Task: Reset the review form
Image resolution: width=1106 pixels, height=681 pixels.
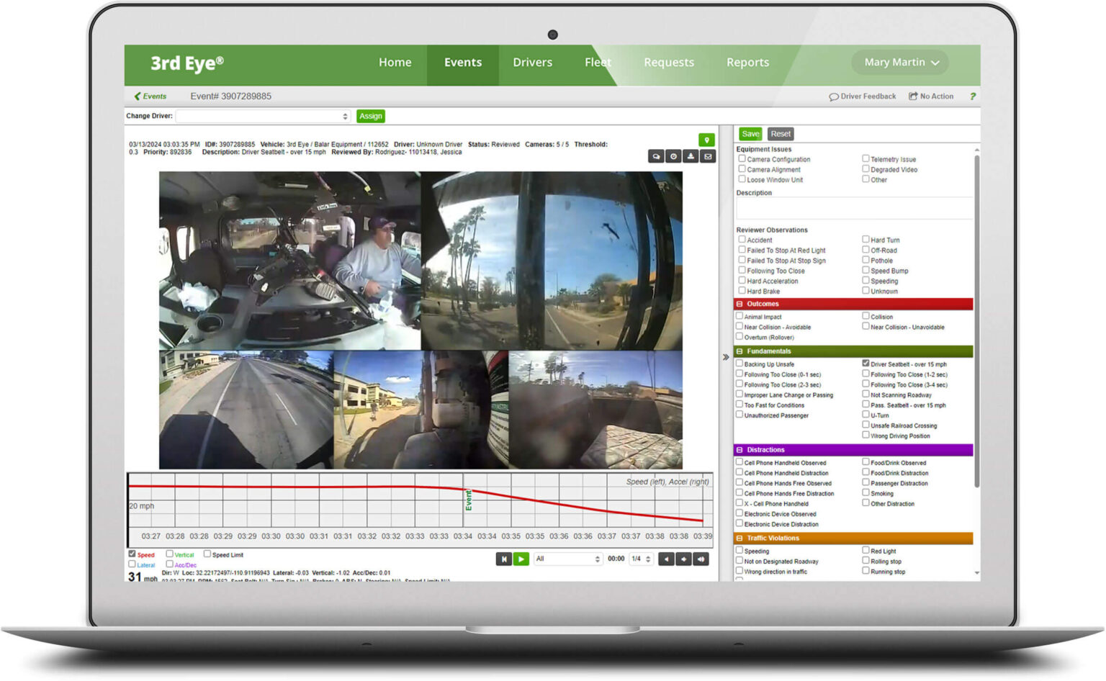Action: click(x=781, y=134)
